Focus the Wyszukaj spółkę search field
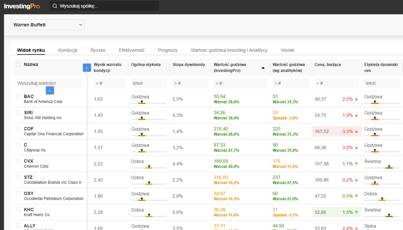This screenshot has height=230, width=403. tap(104, 6)
